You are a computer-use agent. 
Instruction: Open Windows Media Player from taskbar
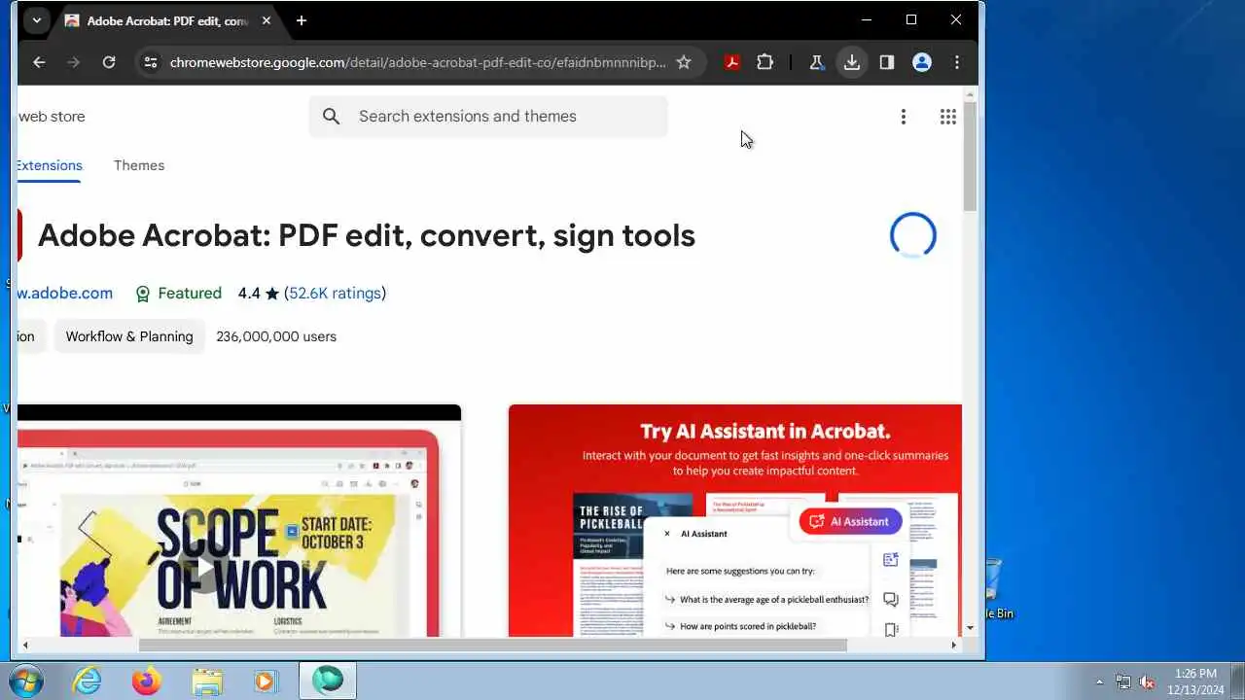[x=266, y=681]
